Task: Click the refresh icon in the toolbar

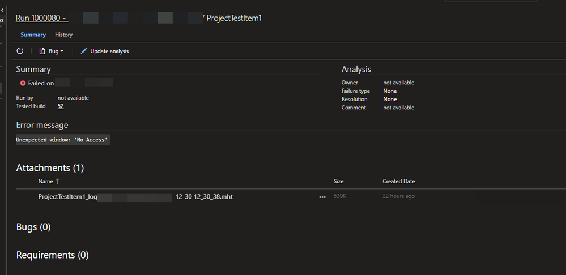Action: 20,51
